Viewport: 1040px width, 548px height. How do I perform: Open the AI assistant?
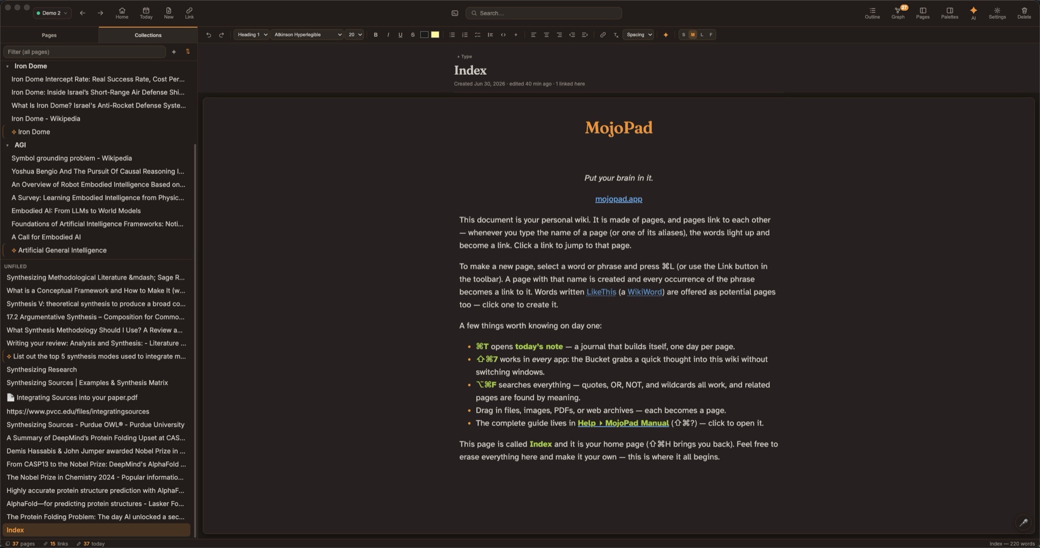973,13
